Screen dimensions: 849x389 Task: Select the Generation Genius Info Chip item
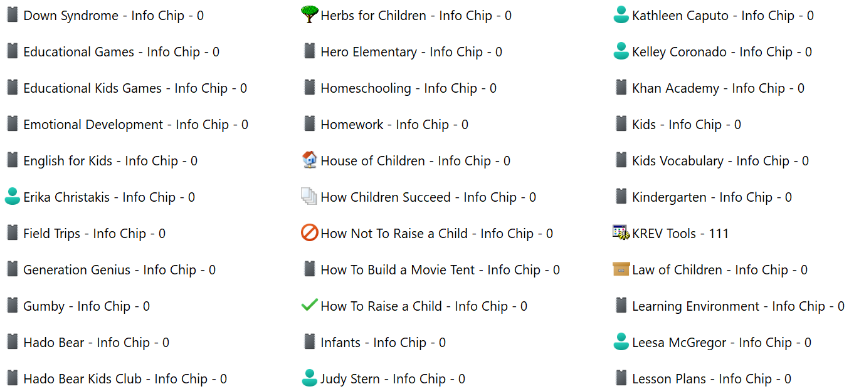pos(119,270)
